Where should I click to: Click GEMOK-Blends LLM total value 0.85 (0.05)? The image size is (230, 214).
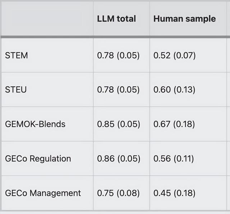(x=118, y=124)
